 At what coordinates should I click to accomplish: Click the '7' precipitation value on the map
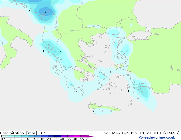click(x=46, y=12)
